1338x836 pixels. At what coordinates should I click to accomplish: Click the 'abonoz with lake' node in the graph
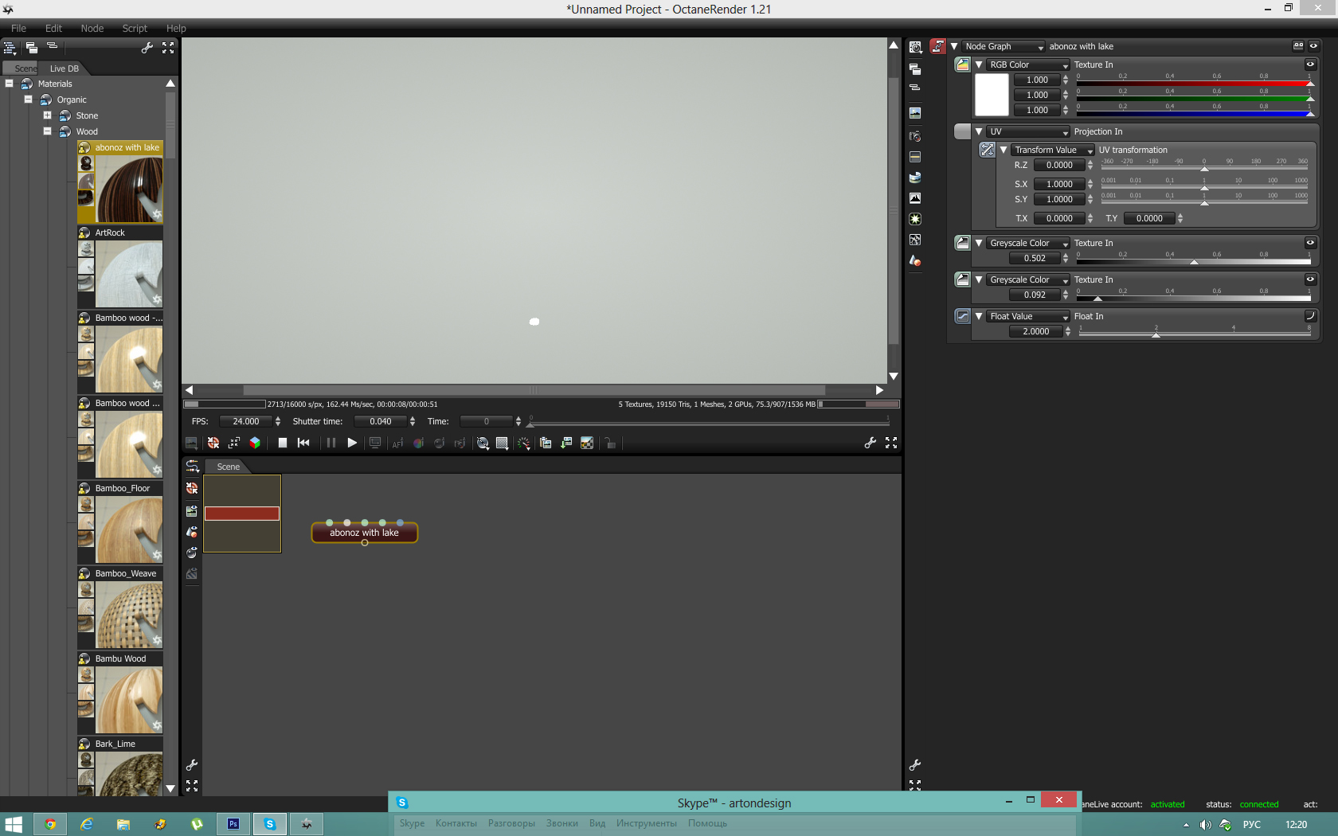pyautogui.click(x=364, y=533)
